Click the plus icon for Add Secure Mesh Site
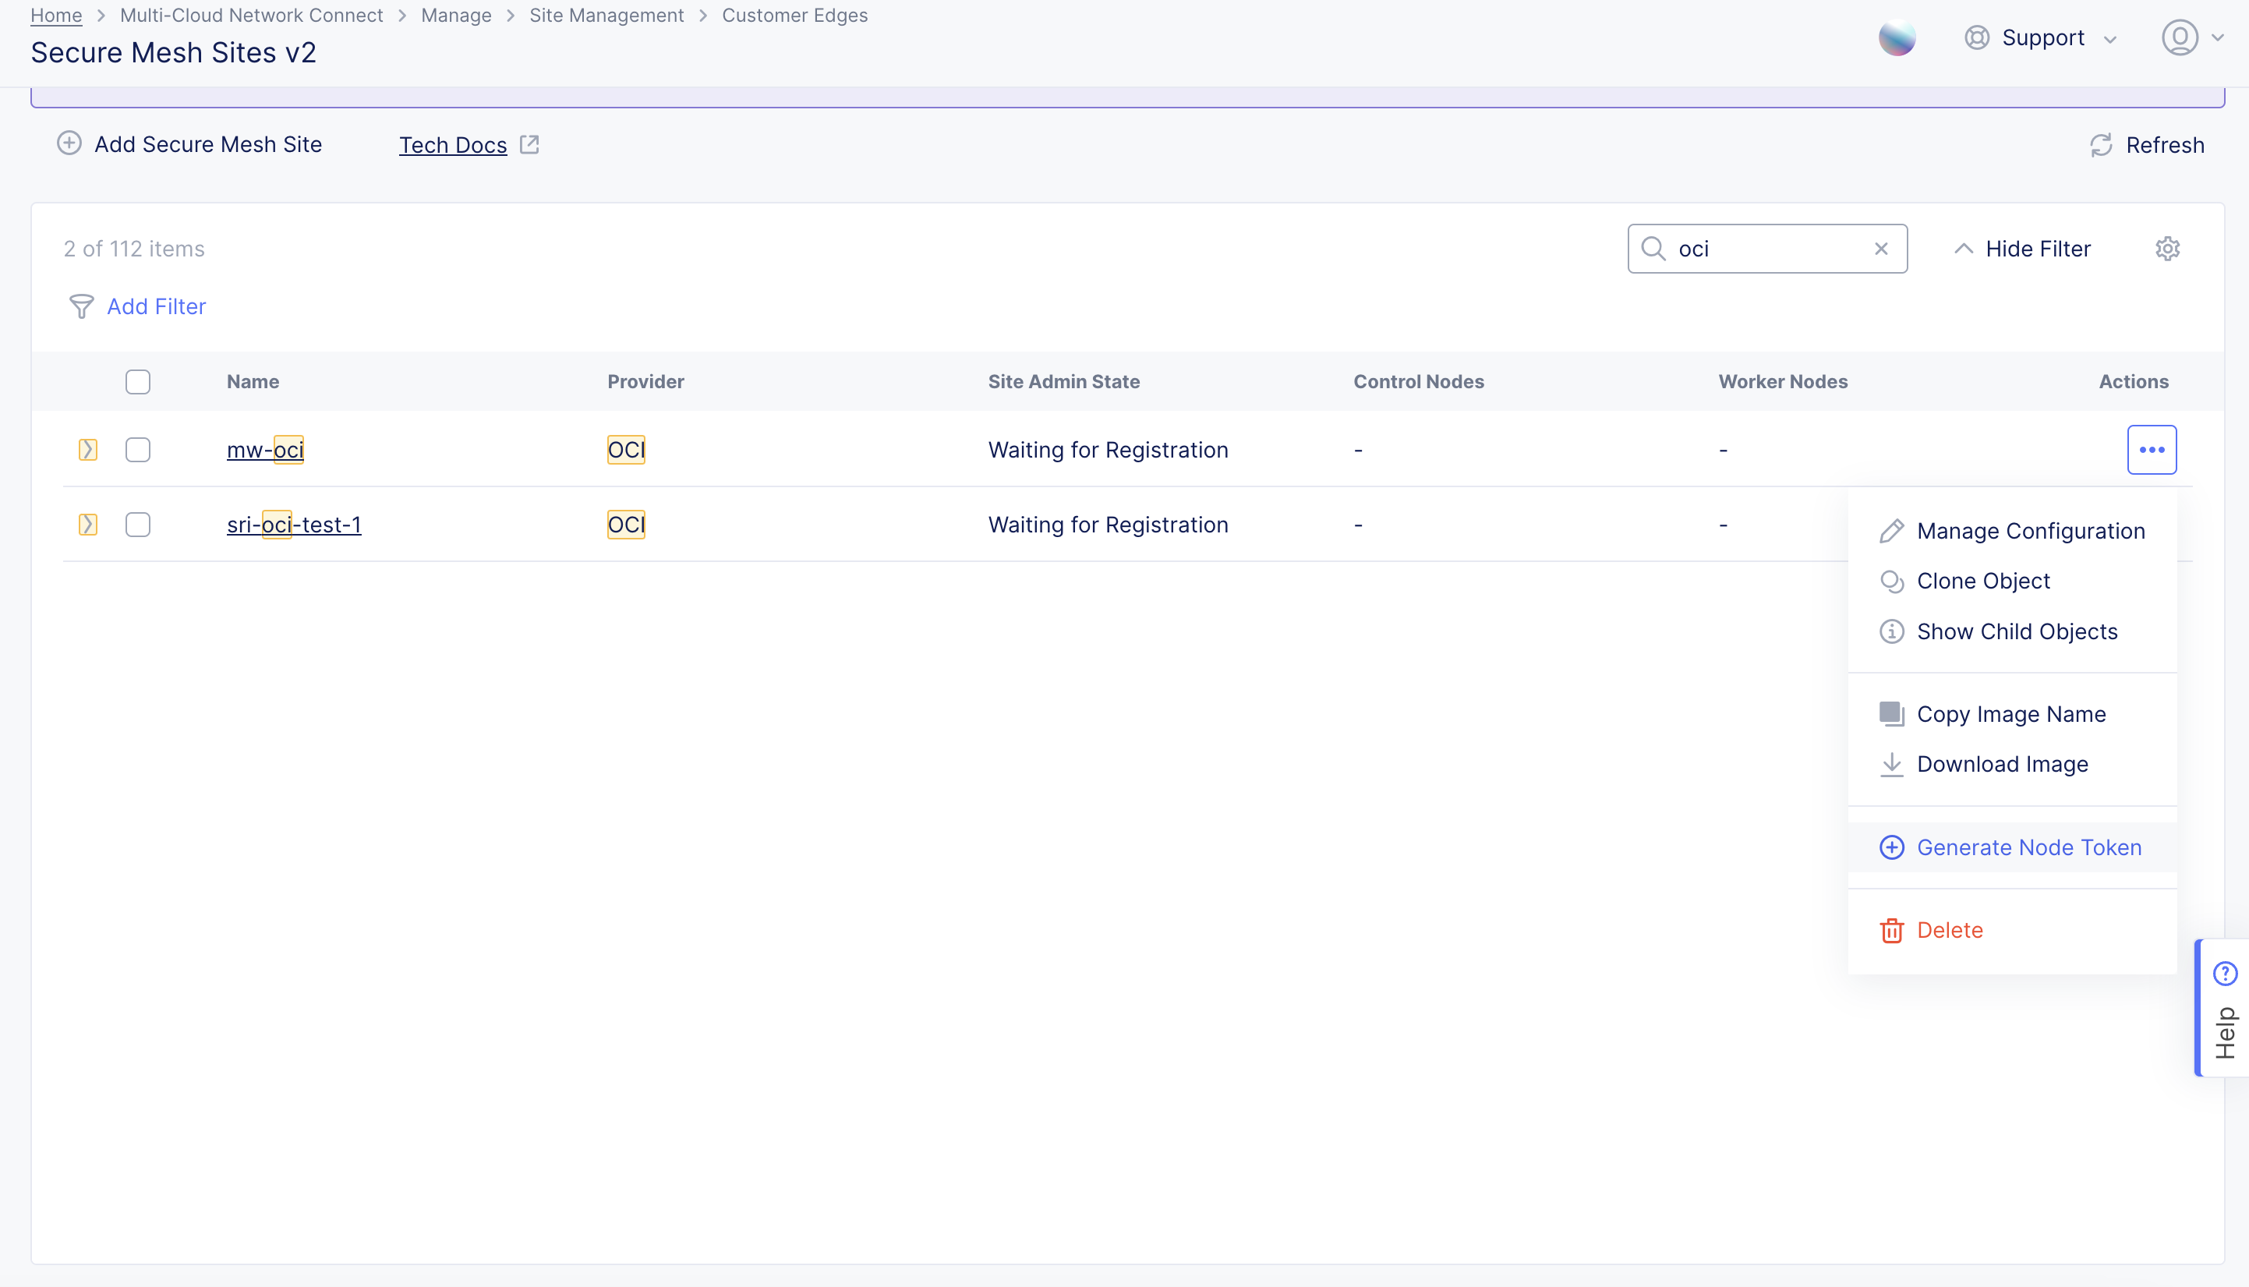 tap(69, 144)
